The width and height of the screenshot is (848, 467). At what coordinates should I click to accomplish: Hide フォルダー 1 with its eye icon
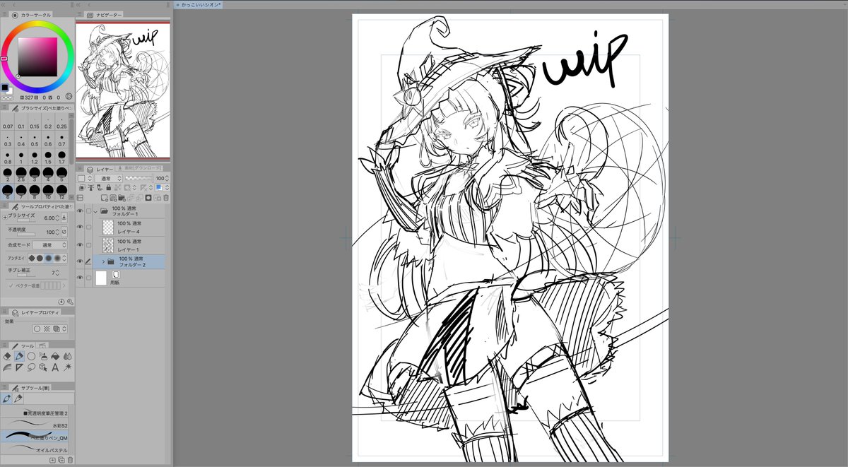tap(80, 211)
